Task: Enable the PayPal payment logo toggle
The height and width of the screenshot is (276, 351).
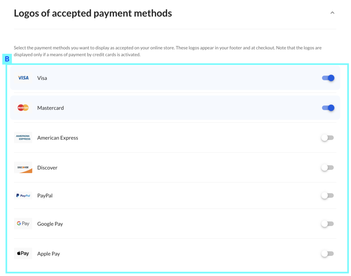Action: tap(327, 196)
